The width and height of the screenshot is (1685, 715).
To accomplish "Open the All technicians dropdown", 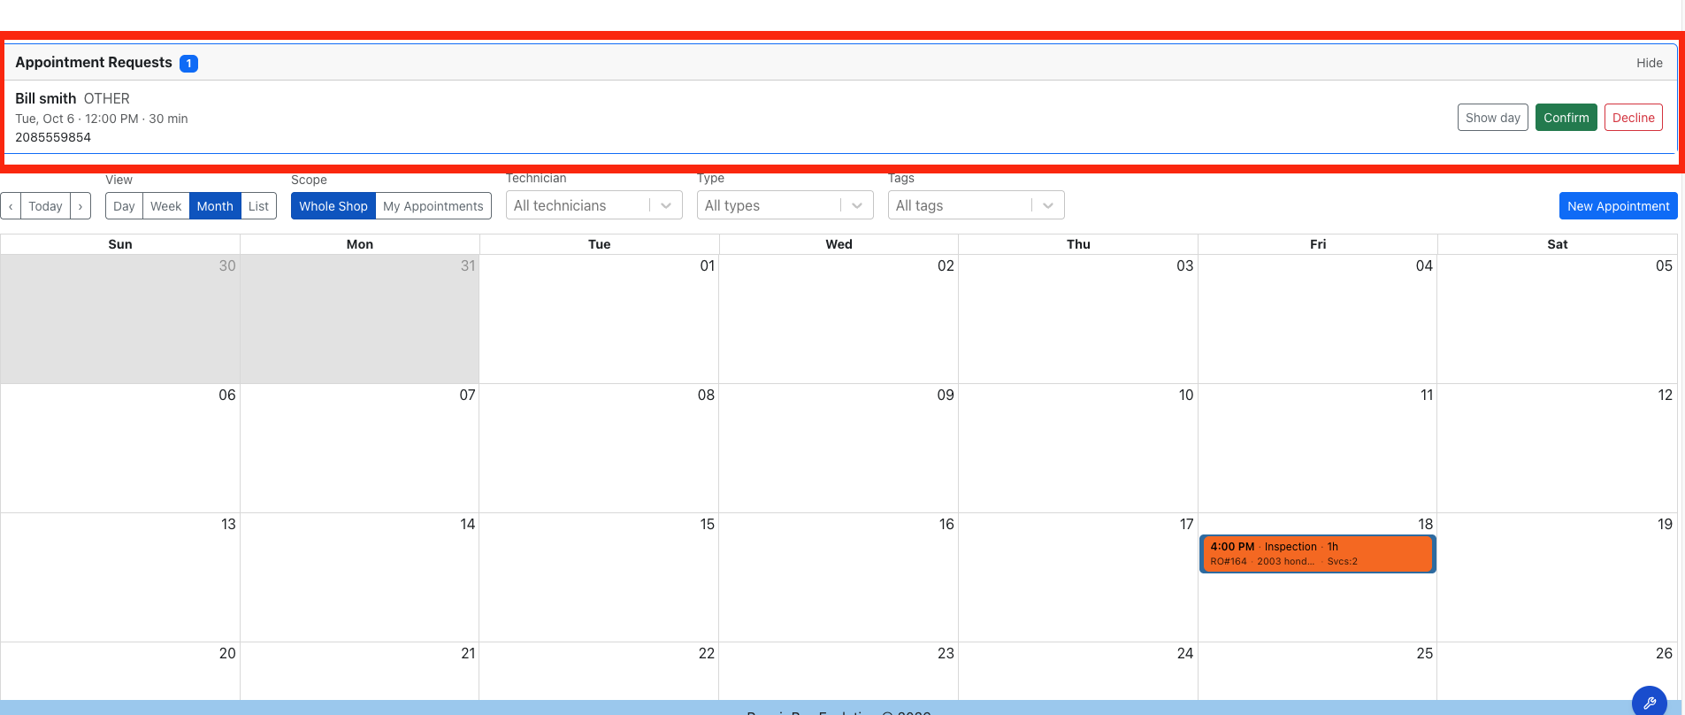I will pos(594,205).
